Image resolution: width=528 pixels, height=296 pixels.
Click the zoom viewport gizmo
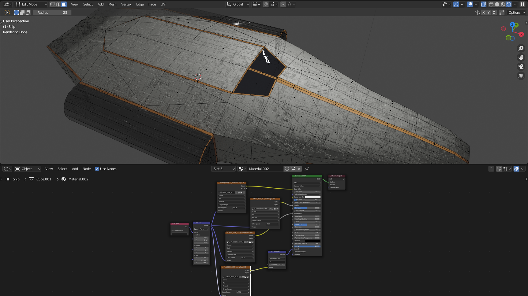coord(521,48)
